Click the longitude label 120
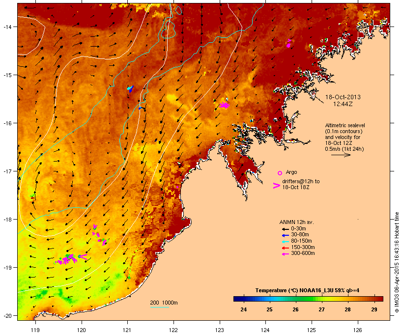Screen dimensions: 403x334 tap(82, 330)
